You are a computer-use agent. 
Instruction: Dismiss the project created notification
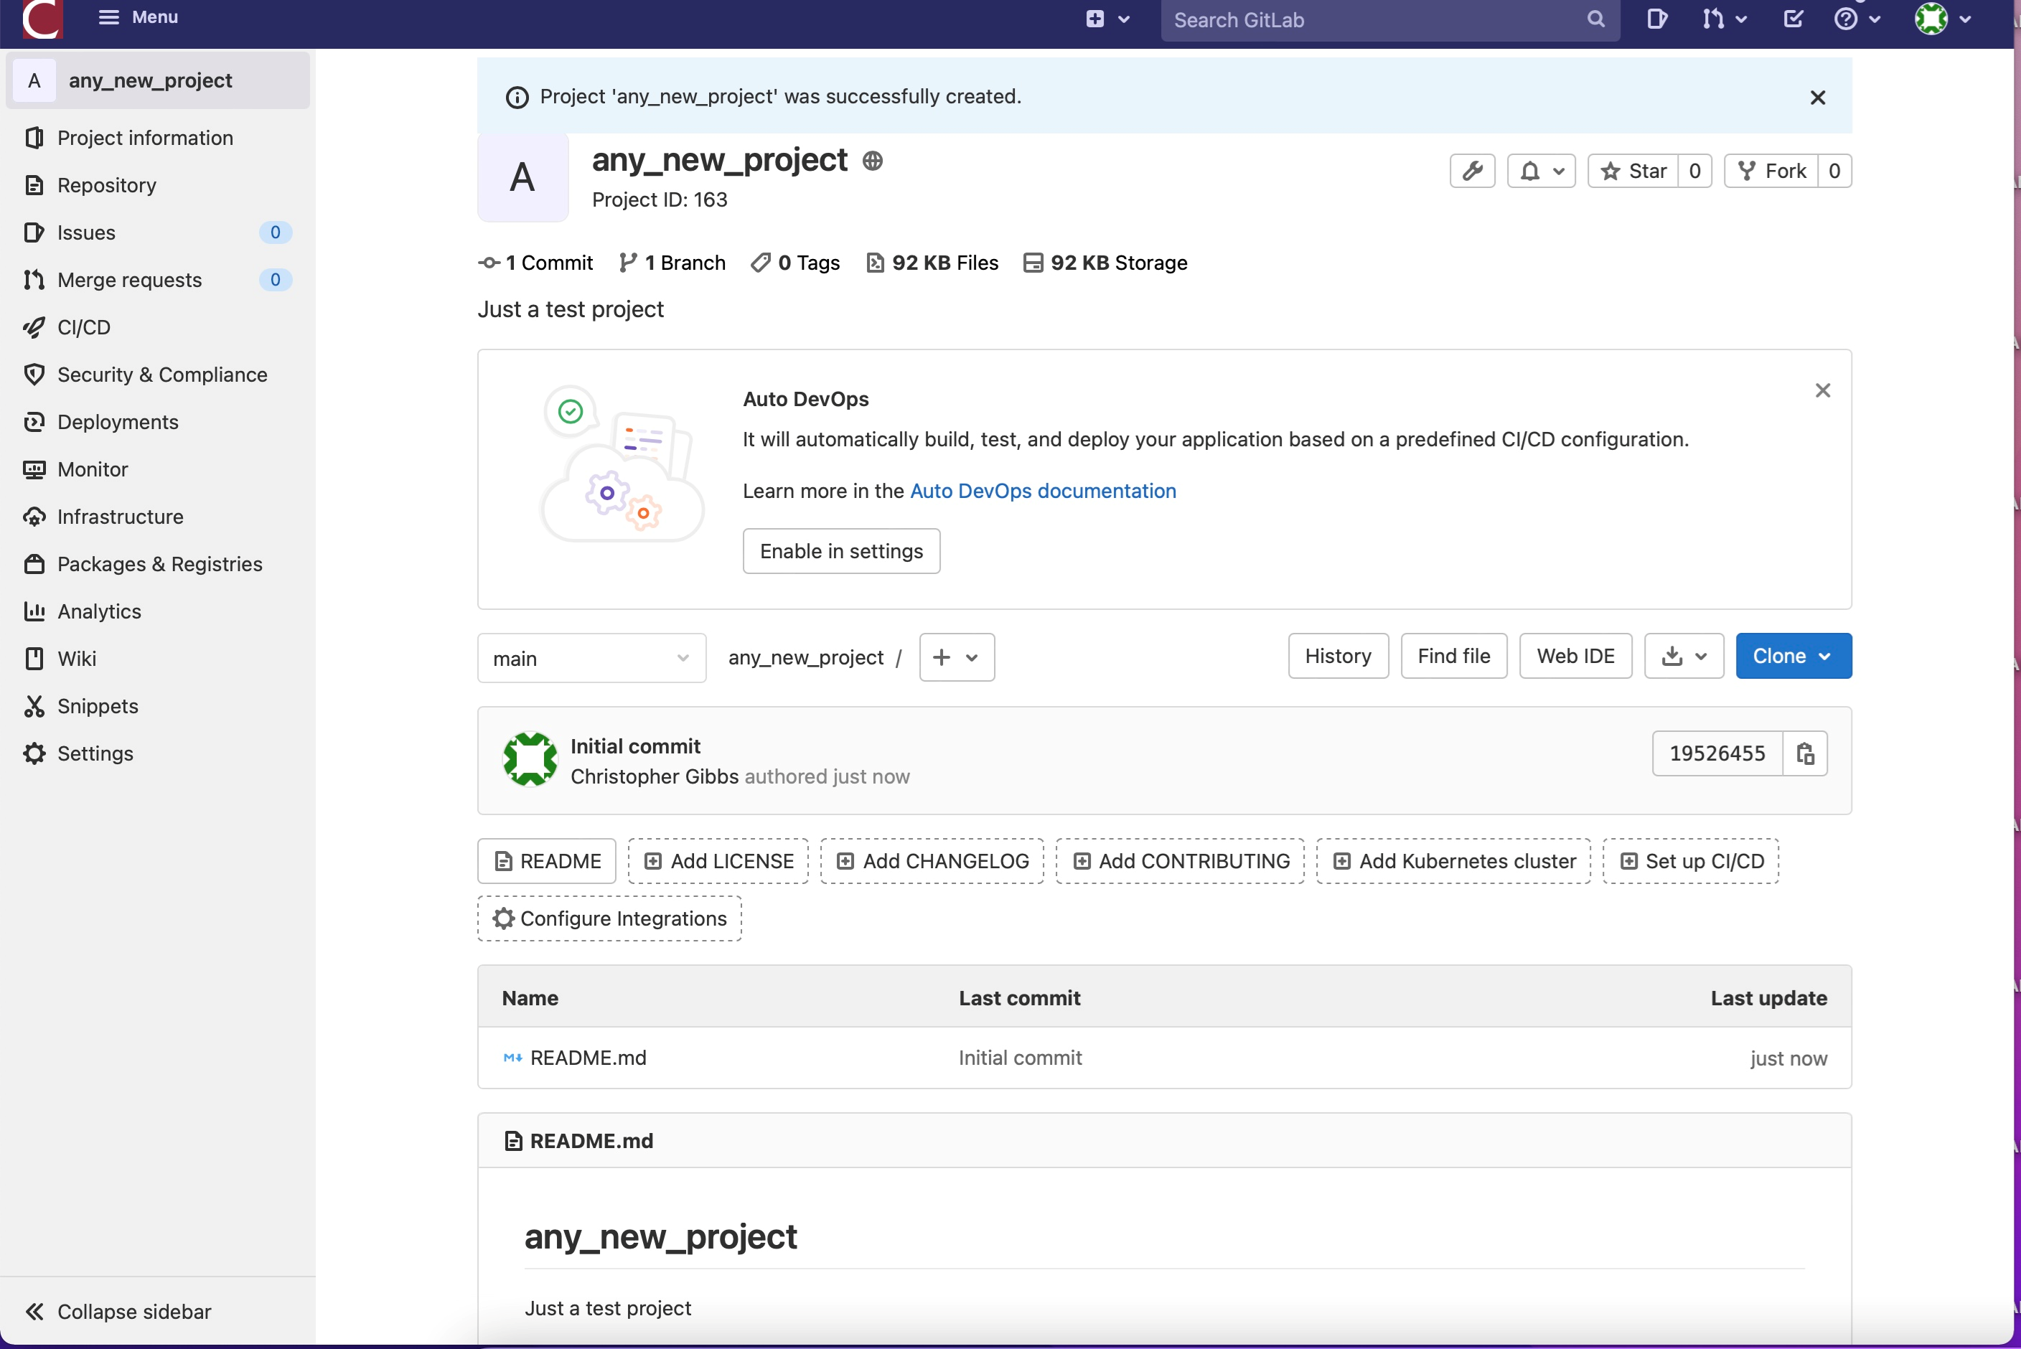pos(1816,96)
